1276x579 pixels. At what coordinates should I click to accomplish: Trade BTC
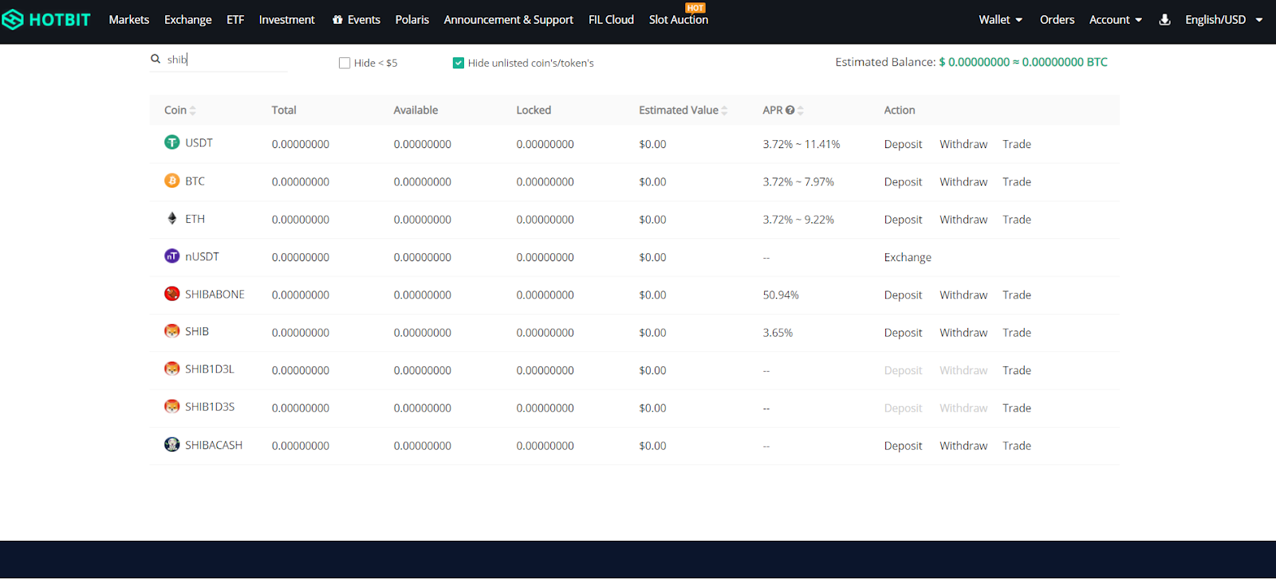pos(1017,182)
